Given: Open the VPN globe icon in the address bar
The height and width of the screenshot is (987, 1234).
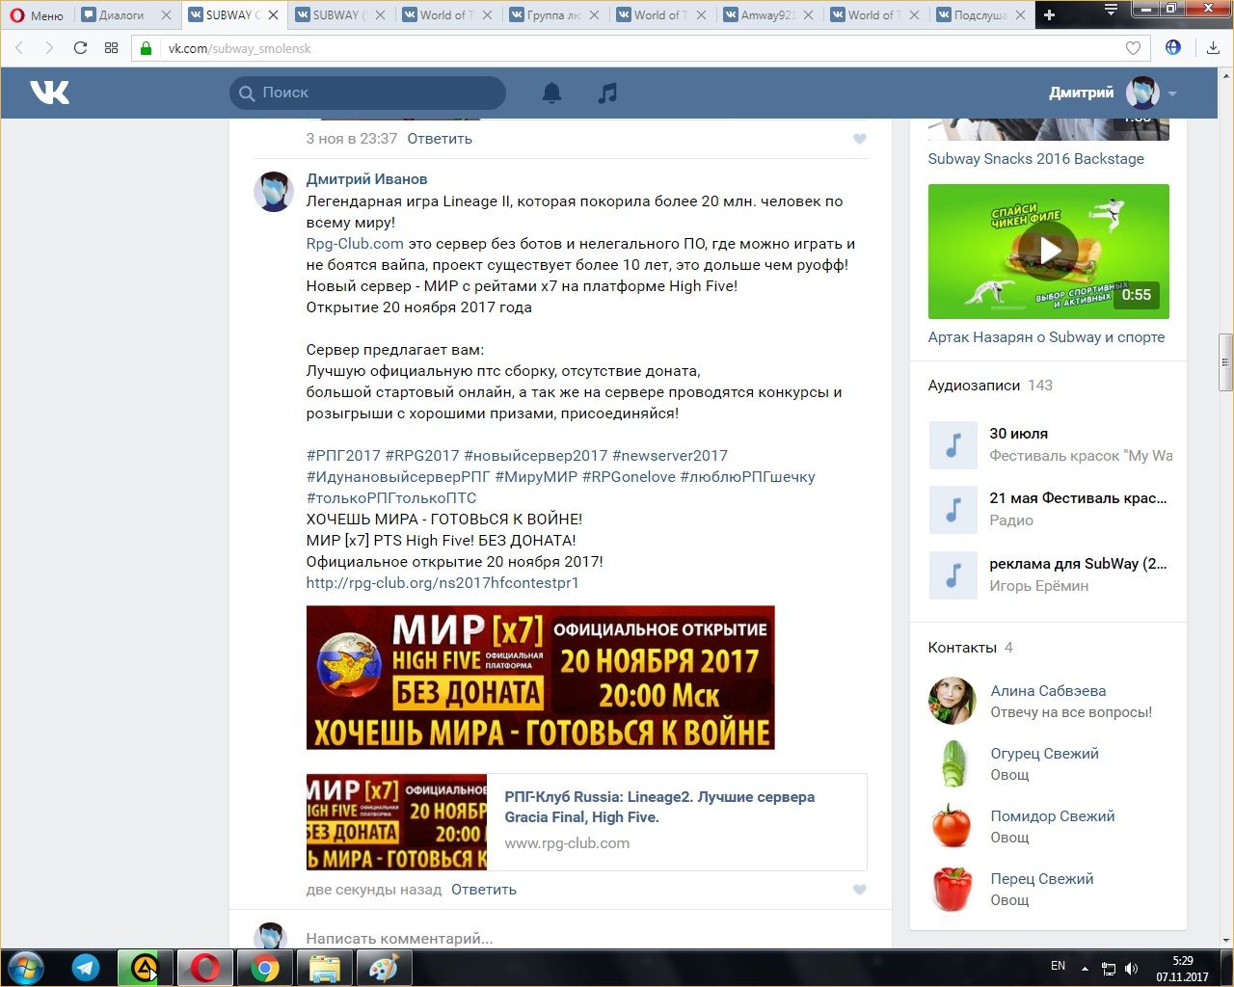Looking at the screenshot, I should click(1173, 47).
